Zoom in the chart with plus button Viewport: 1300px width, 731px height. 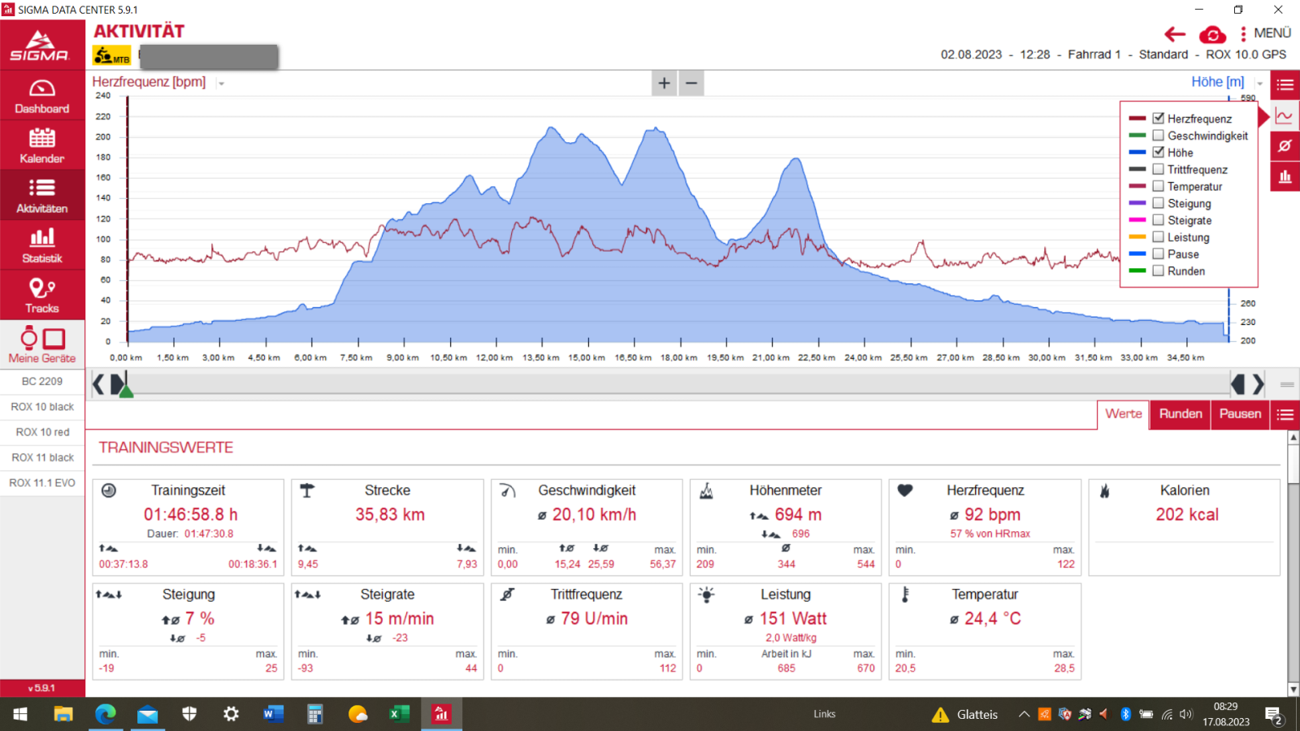(664, 83)
